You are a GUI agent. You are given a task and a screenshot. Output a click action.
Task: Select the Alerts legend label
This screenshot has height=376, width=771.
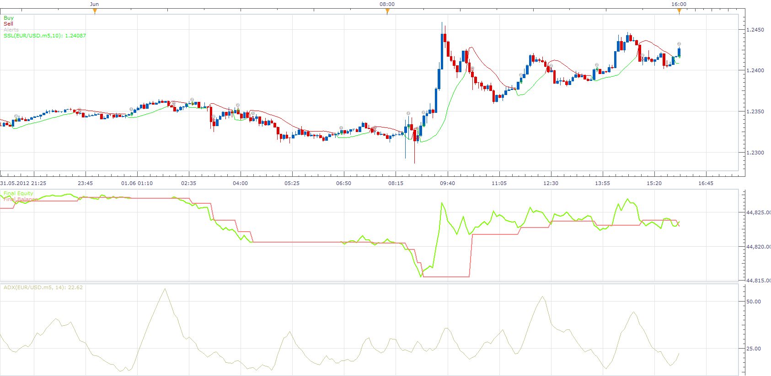pyautogui.click(x=11, y=30)
